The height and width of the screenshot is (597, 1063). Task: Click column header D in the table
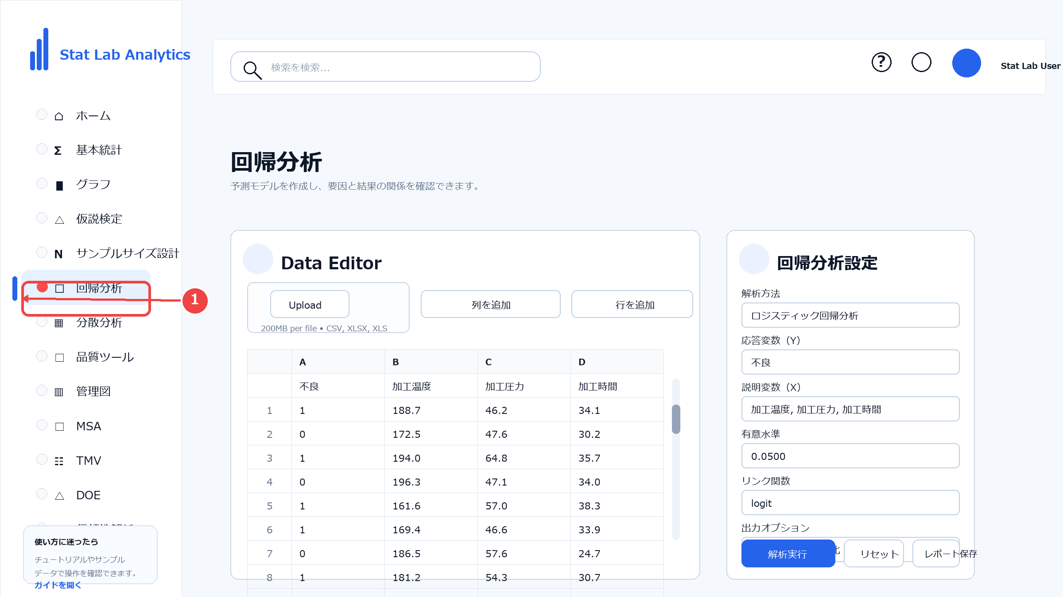(617, 362)
